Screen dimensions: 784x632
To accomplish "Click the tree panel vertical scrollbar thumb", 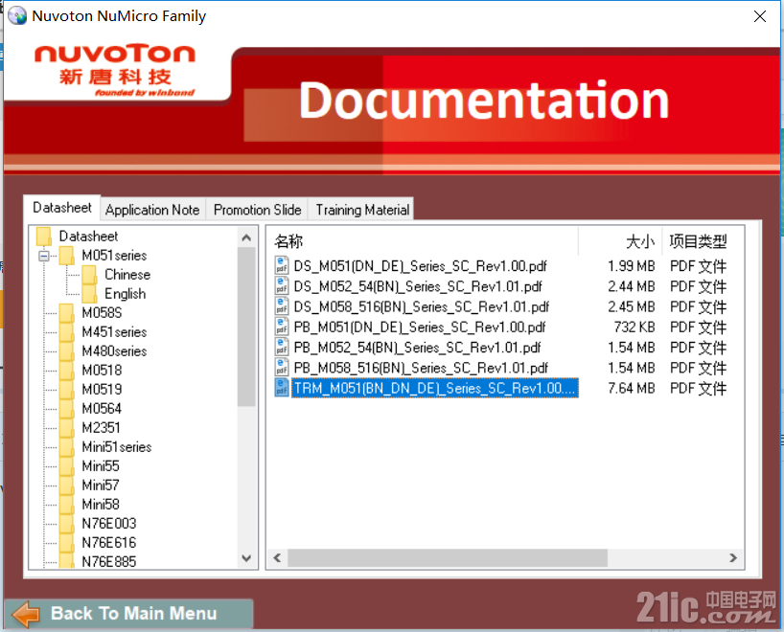I will pos(246,327).
